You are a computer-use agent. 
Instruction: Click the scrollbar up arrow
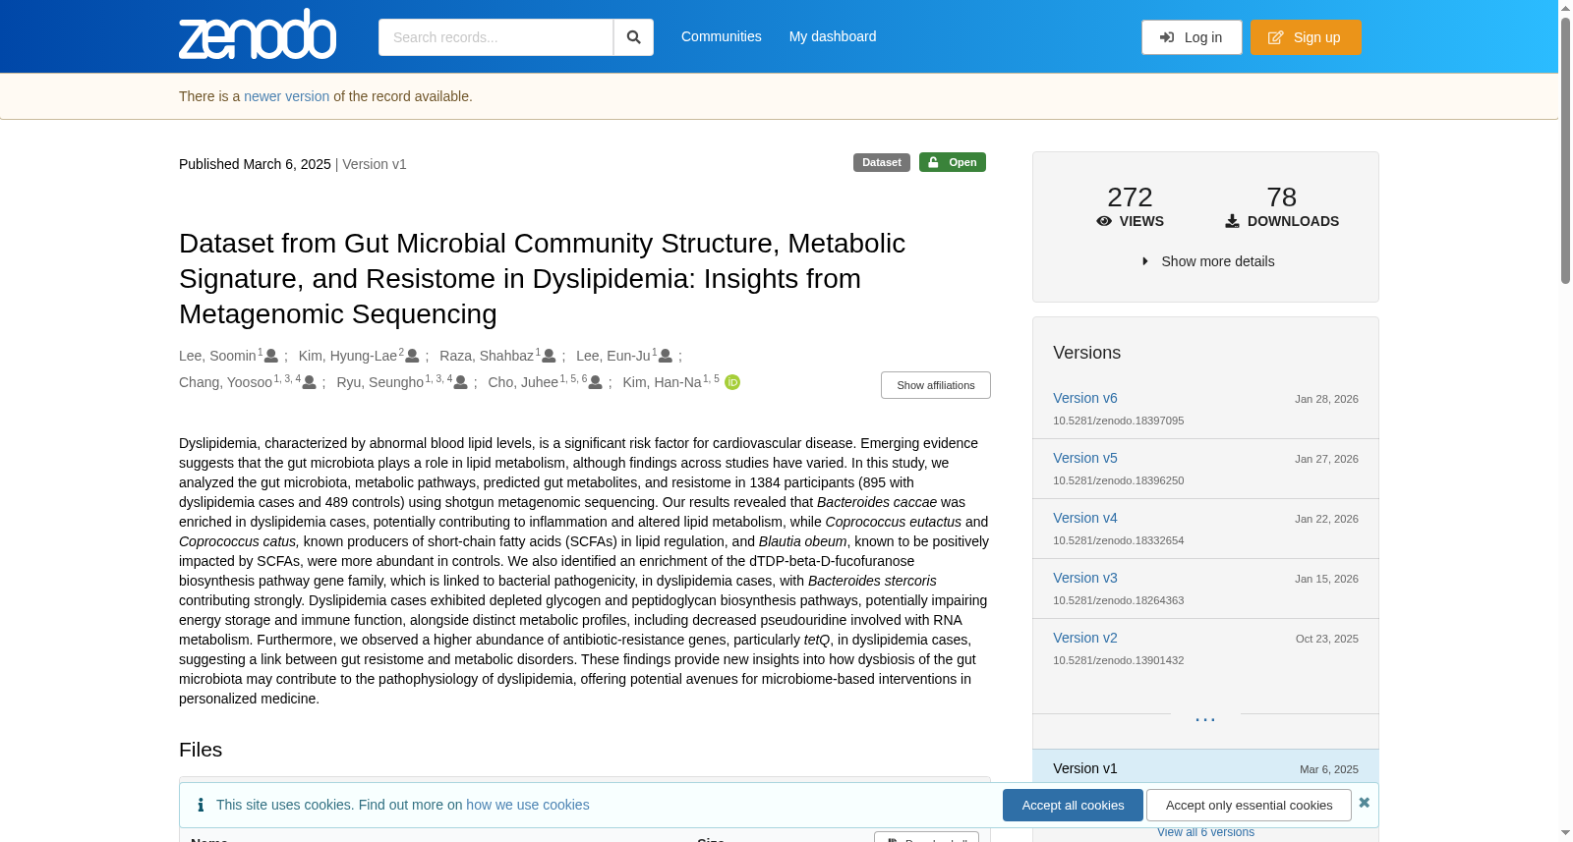click(1565, 8)
